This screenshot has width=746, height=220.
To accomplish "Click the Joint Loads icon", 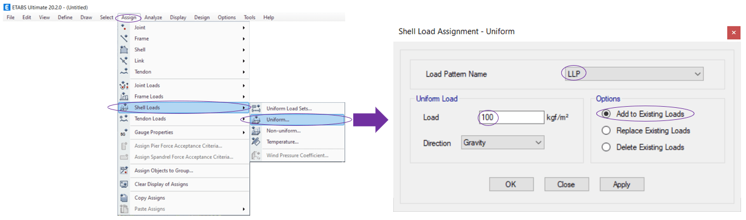I will coord(124,85).
